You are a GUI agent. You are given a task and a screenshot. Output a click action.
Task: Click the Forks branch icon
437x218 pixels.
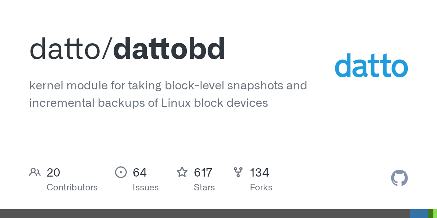coord(238,172)
